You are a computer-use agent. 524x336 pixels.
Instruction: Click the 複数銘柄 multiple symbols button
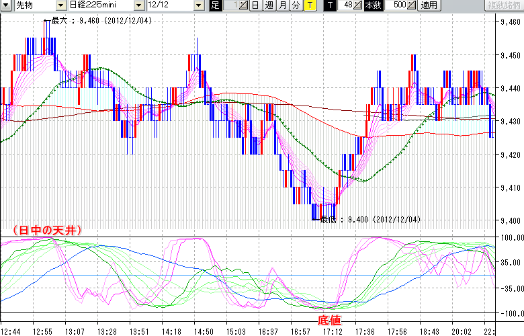point(505,5)
